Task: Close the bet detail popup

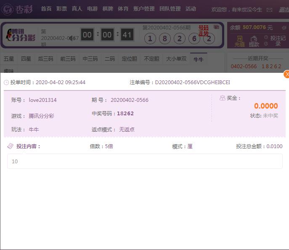Action: click(x=286, y=74)
